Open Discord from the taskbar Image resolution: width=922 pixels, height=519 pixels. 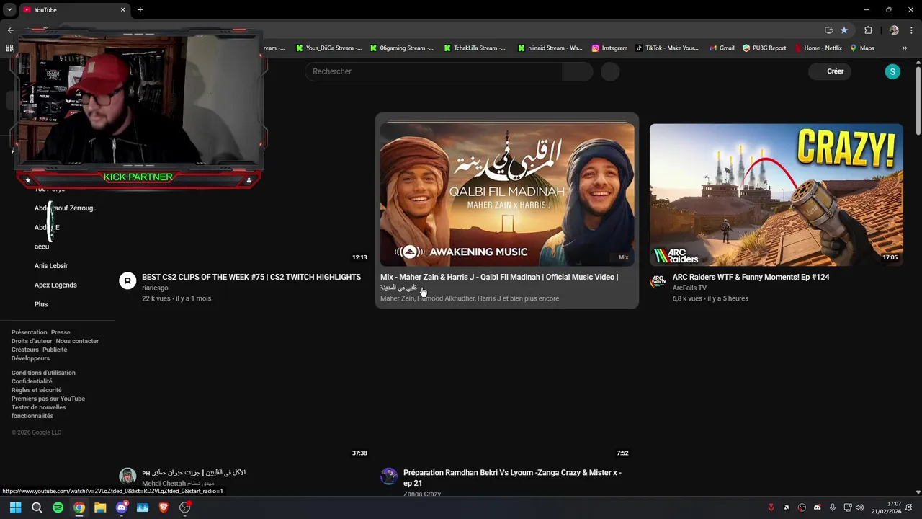click(x=121, y=507)
